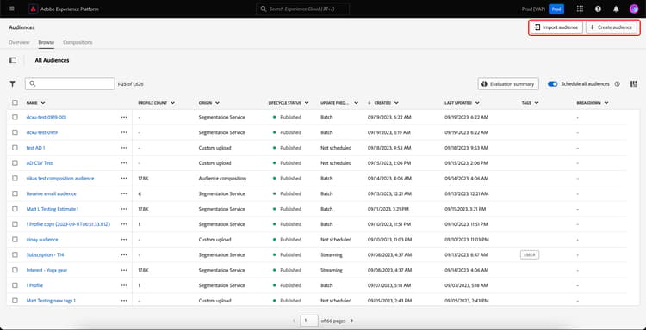This screenshot has width=646, height=330.
Task: Click the All Audiences heading
Action: click(x=52, y=60)
